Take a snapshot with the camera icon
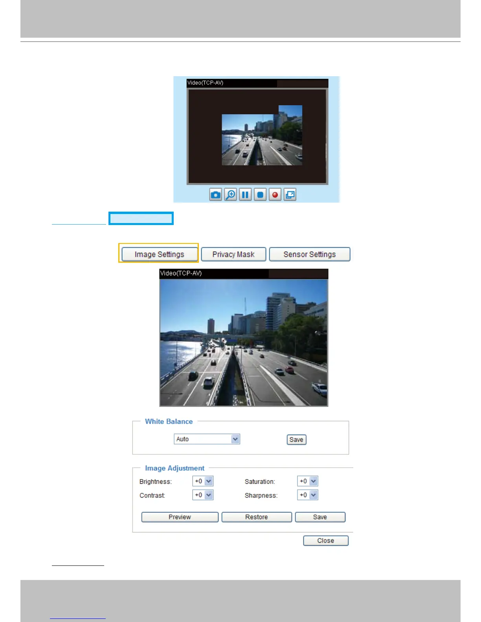481x622 pixels. pos(215,195)
